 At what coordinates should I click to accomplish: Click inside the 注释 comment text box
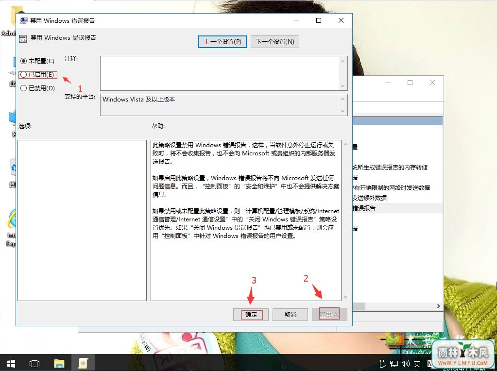tap(220, 73)
